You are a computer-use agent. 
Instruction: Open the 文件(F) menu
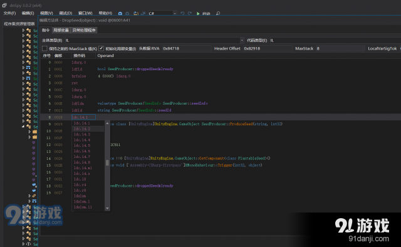pos(10,13)
